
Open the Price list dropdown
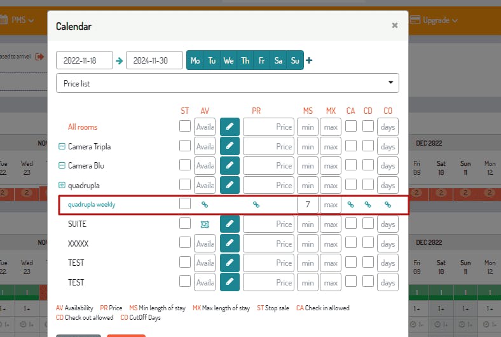[228, 83]
